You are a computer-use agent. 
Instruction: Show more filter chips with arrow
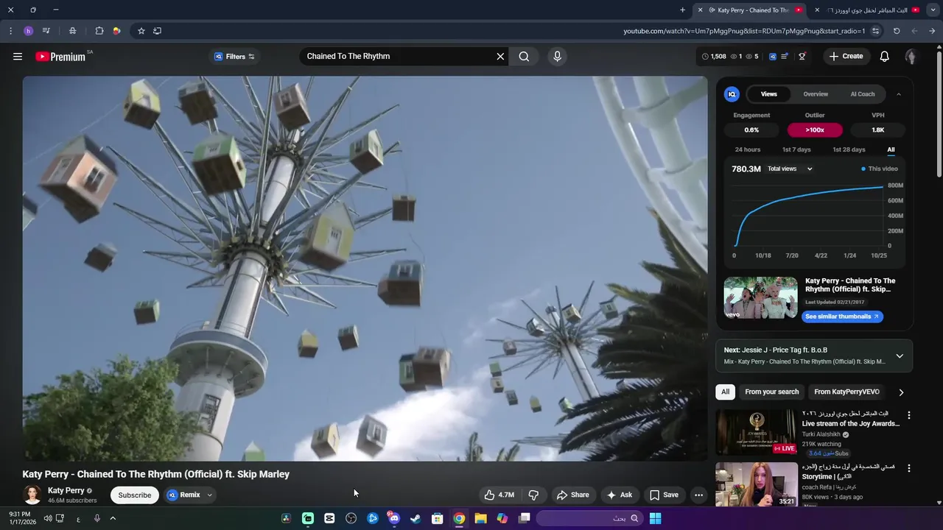[x=901, y=392]
